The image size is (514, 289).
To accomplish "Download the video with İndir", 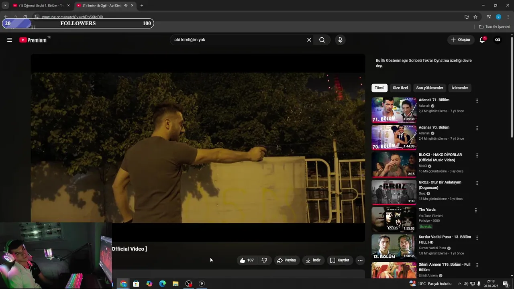I will point(313,260).
